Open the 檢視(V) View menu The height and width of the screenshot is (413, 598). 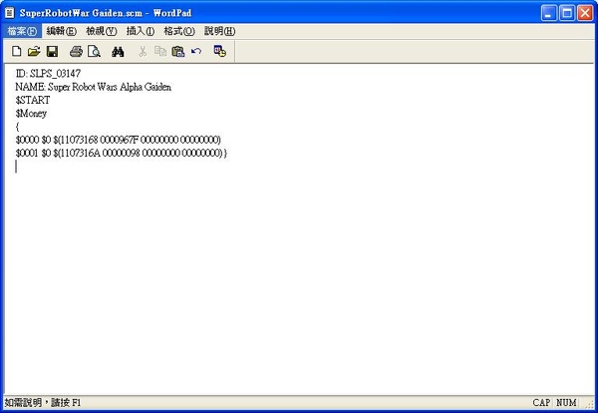click(x=102, y=31)
